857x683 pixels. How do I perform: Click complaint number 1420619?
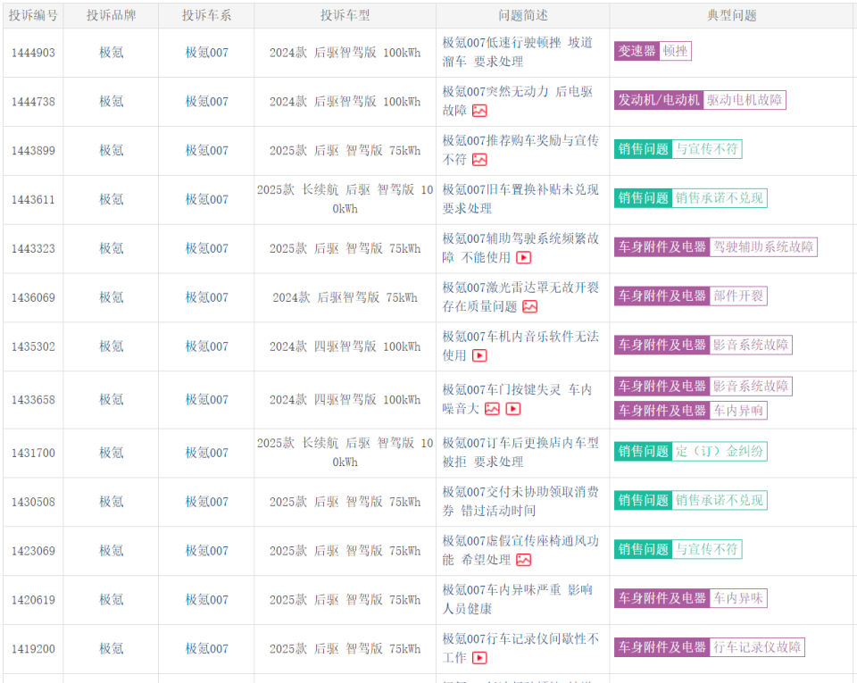33,600
